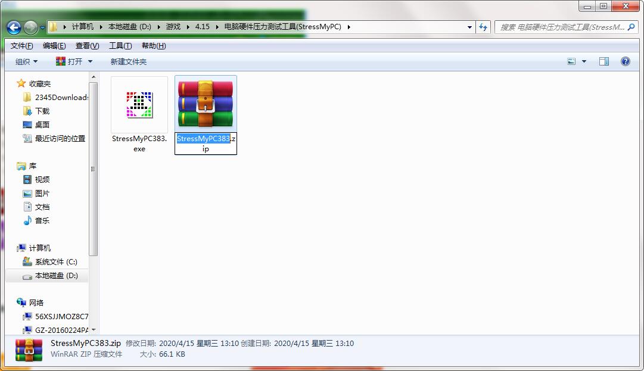Click the change view icon

point(571,61)
